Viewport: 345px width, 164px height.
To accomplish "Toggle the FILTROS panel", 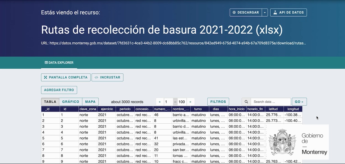I will (218, 102).
